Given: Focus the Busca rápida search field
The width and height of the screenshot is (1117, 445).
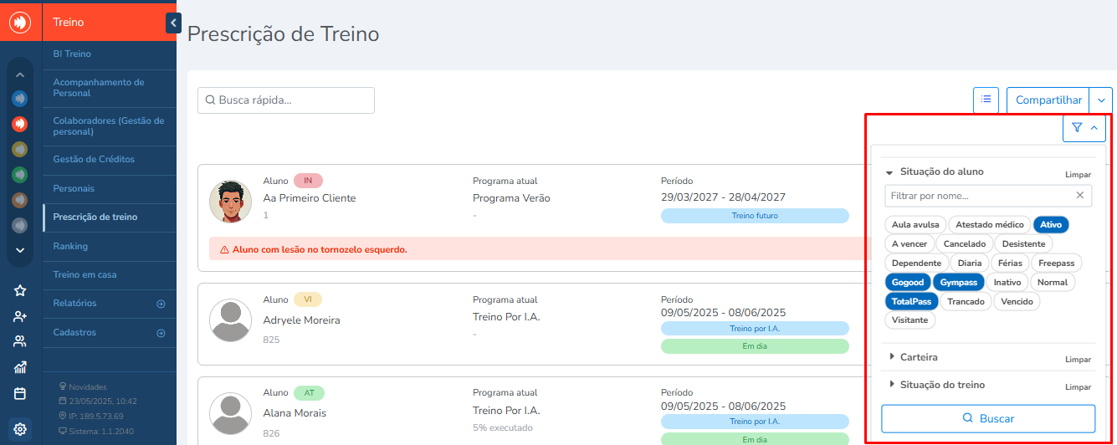Looking at the screenshot, I should click(286, 100).
